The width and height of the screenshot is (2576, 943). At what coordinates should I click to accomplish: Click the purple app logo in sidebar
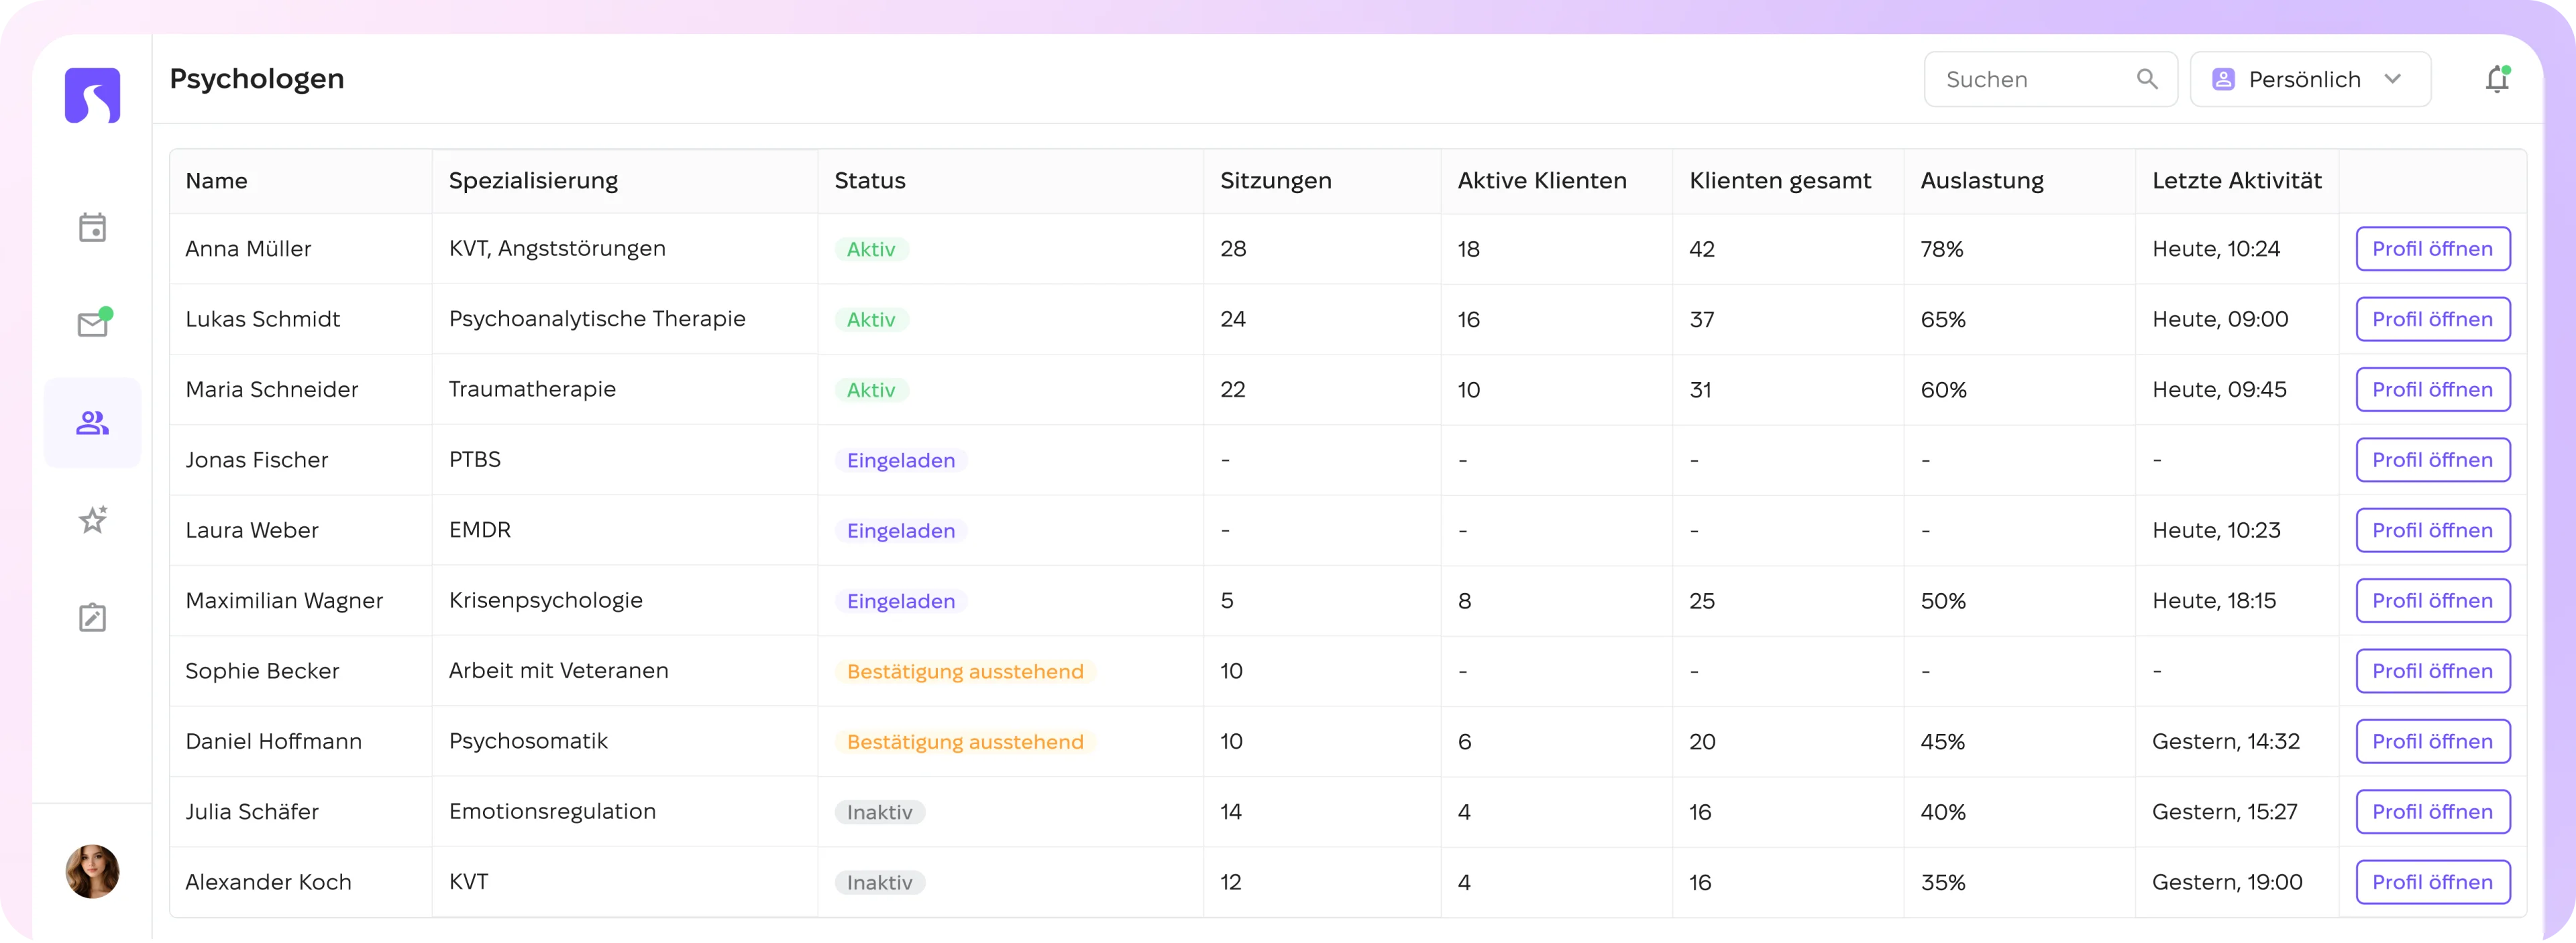92,96
